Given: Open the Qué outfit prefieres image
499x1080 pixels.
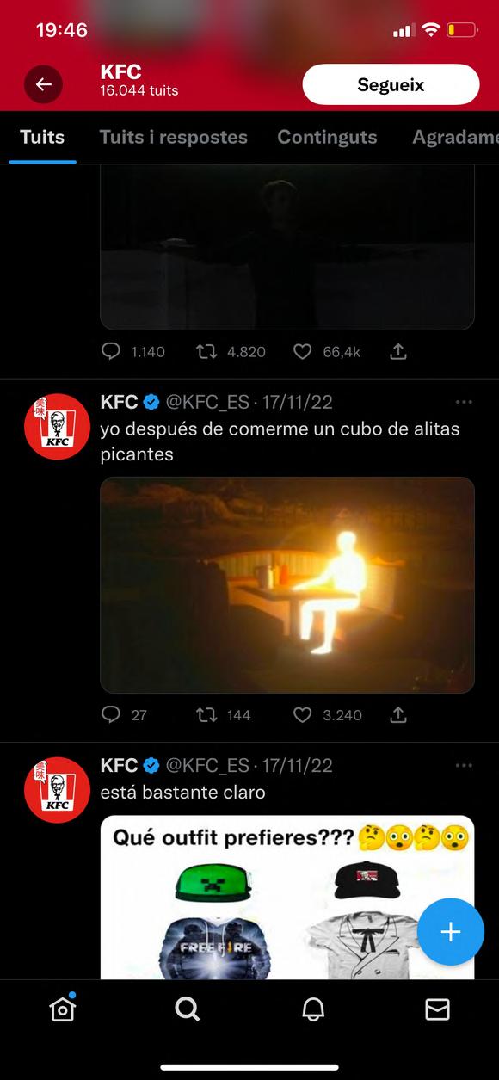Looking at the screenshot, I should coord(287,898).
